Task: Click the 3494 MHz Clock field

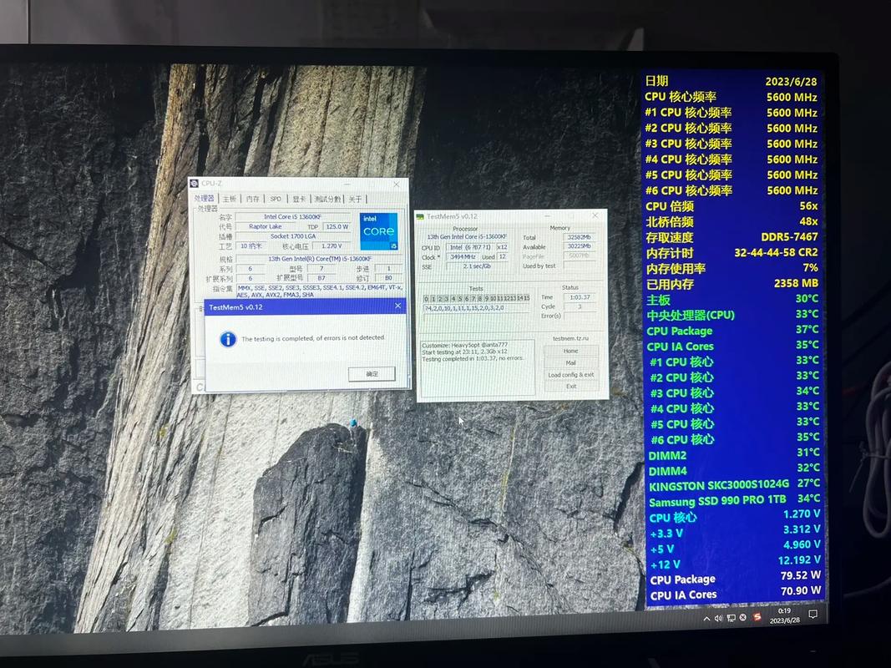Action: coord(462,257)
